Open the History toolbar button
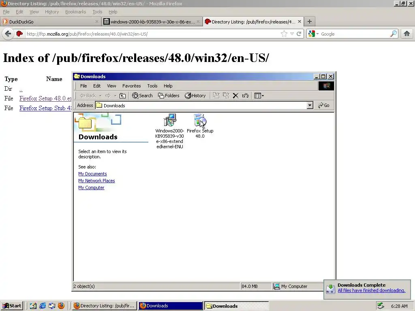This screenshot has height=311, width=415. click(x=195, y=96)
